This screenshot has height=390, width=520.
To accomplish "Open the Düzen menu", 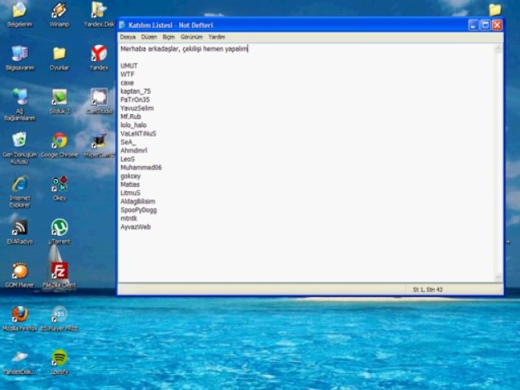I will tap(149, 37).
